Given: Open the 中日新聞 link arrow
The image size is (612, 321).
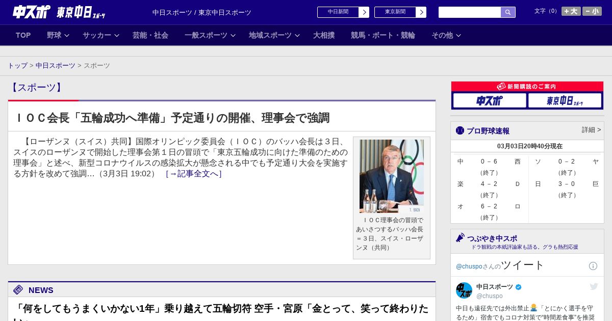Looking at the screenshot, I should [364, 12].
